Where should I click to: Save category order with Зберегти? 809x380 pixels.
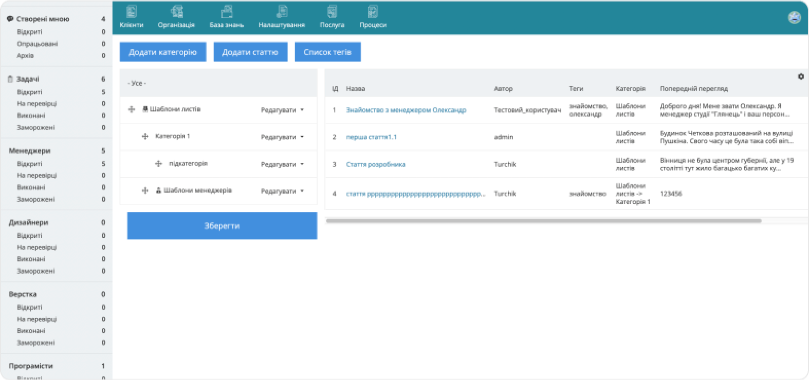222,226
